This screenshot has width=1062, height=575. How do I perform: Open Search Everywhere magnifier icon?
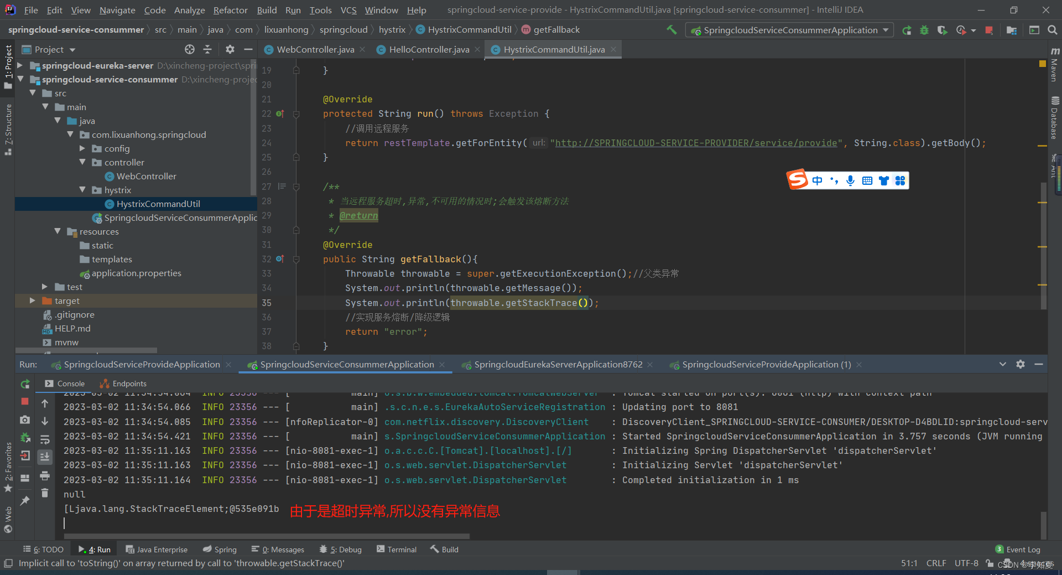pyautogui.click(x=1053, y=30)
